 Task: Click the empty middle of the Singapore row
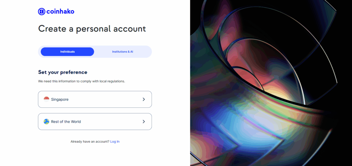coord(103,99)
